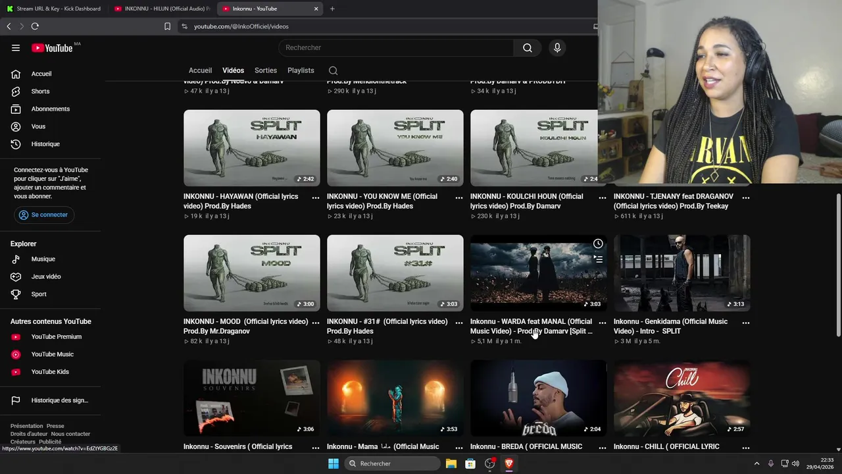Switch to Sorties tab
This screenshot has height=474, width=842.
(266, 70)
